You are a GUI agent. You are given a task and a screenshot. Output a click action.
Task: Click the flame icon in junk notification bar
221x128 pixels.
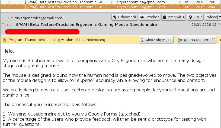click(x=5, y=40)
